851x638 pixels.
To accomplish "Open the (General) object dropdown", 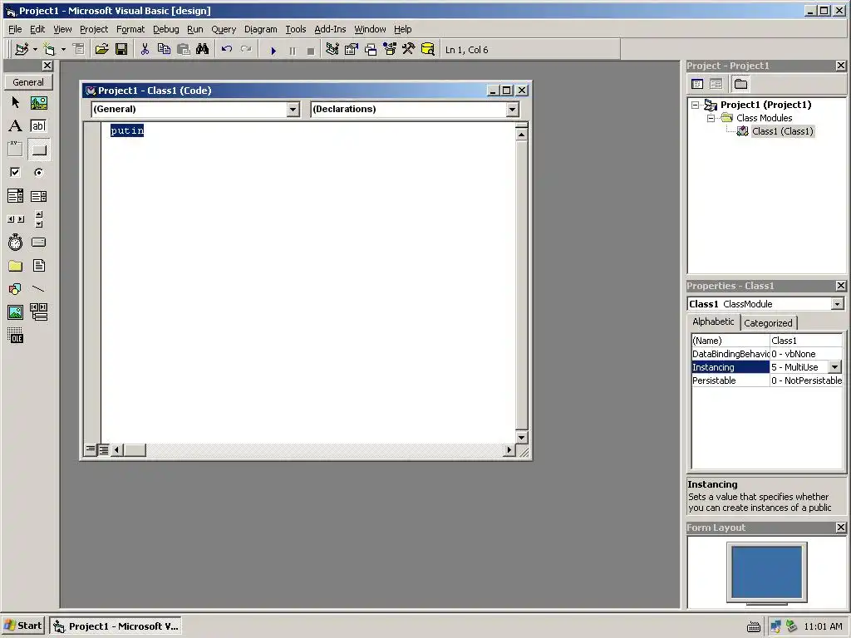I will (x=293, y=110).
